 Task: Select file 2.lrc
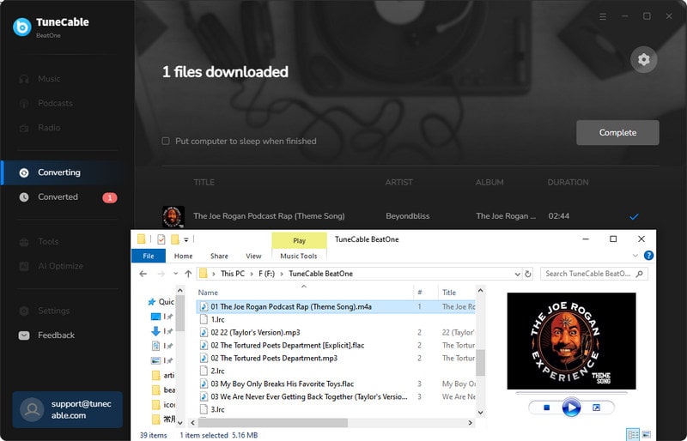[x=217, y=371]
